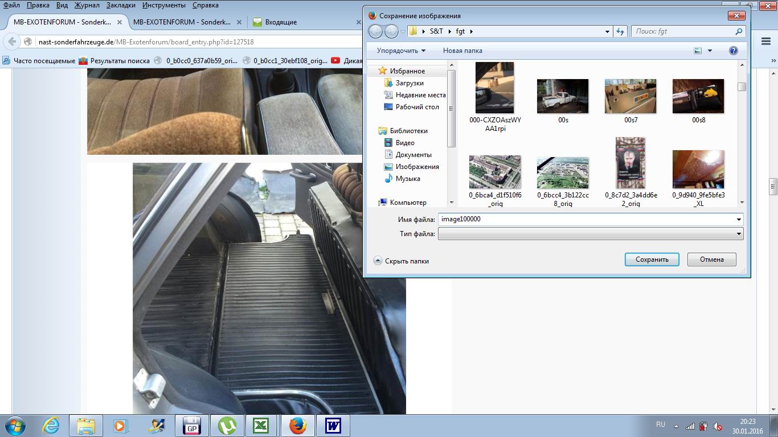Open the dialog help question-mark icon
The width and height of the screenshot is (778, 437).
pos(734,51)
